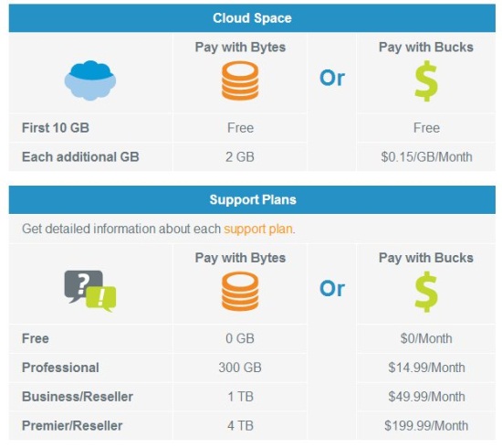Choose the $199.99/Month price
The height and width of the screenshot is (448, 502).
(x=426, y=426)
